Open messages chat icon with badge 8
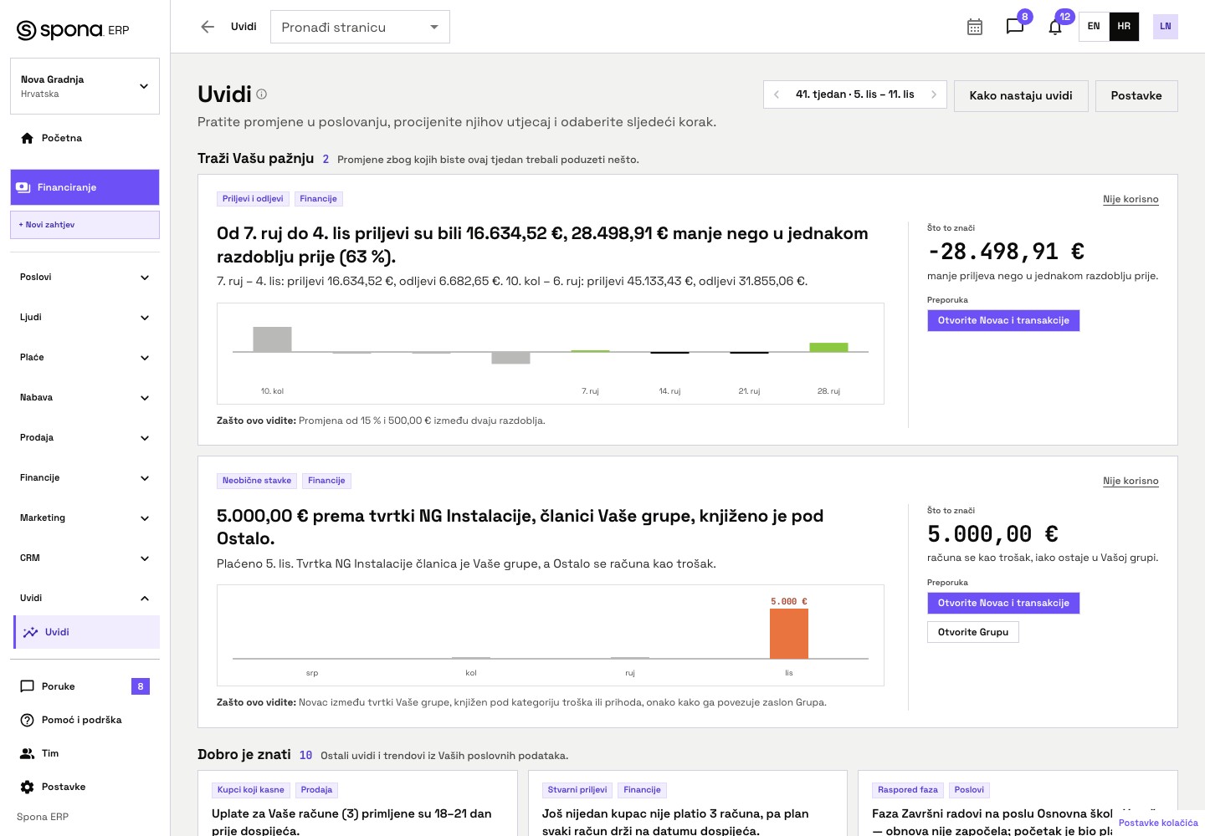Image resolution: width=1205 pixels, height=836 pixels. pyautogui.click(x=1015, y=27)
